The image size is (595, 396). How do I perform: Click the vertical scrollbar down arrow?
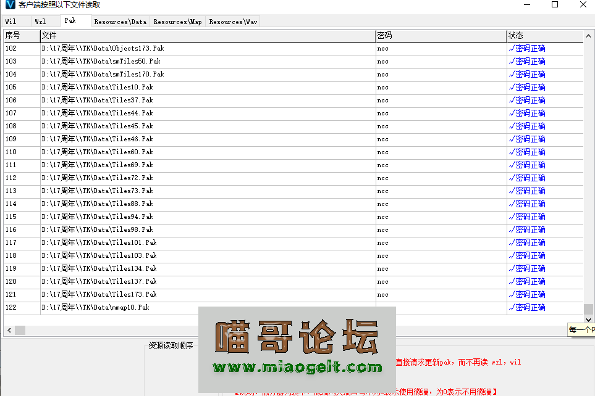pos(588,320)
